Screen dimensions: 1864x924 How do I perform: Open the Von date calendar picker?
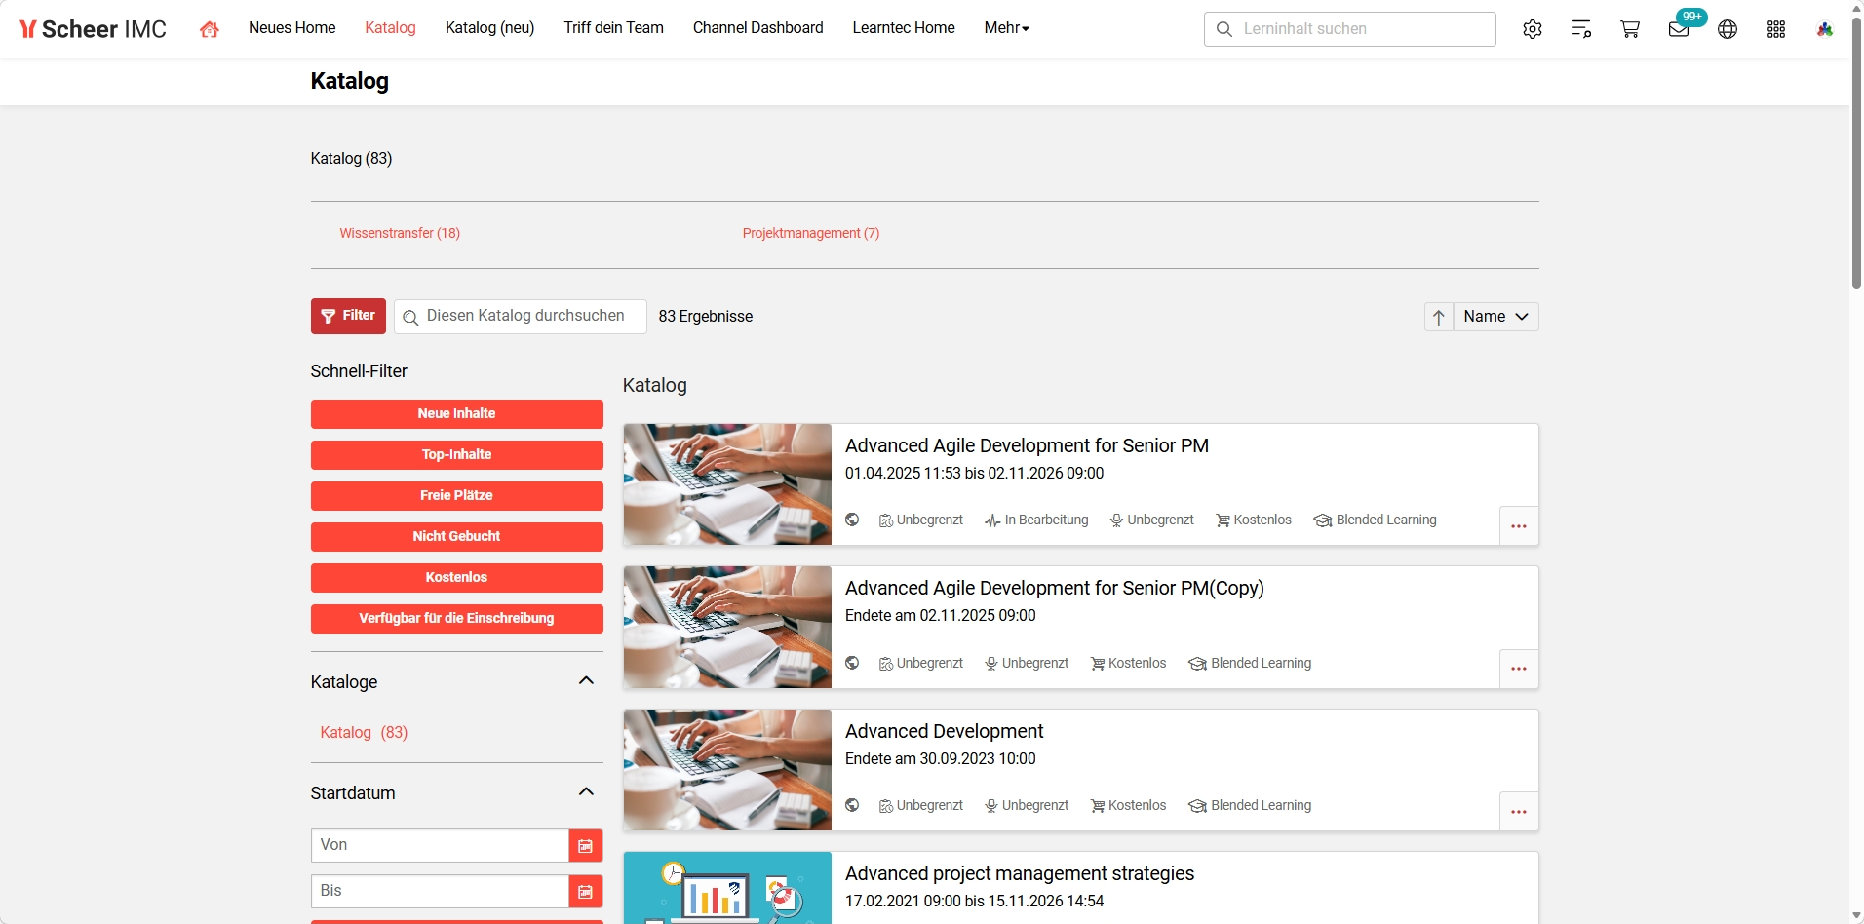[585, 846]
